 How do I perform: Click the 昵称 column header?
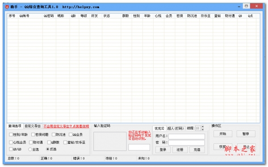point(63,16)
